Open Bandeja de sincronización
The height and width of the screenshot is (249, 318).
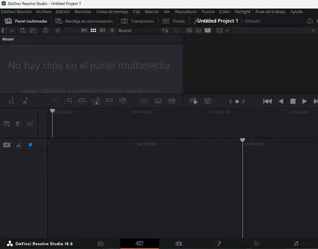(x=84, y=21)
